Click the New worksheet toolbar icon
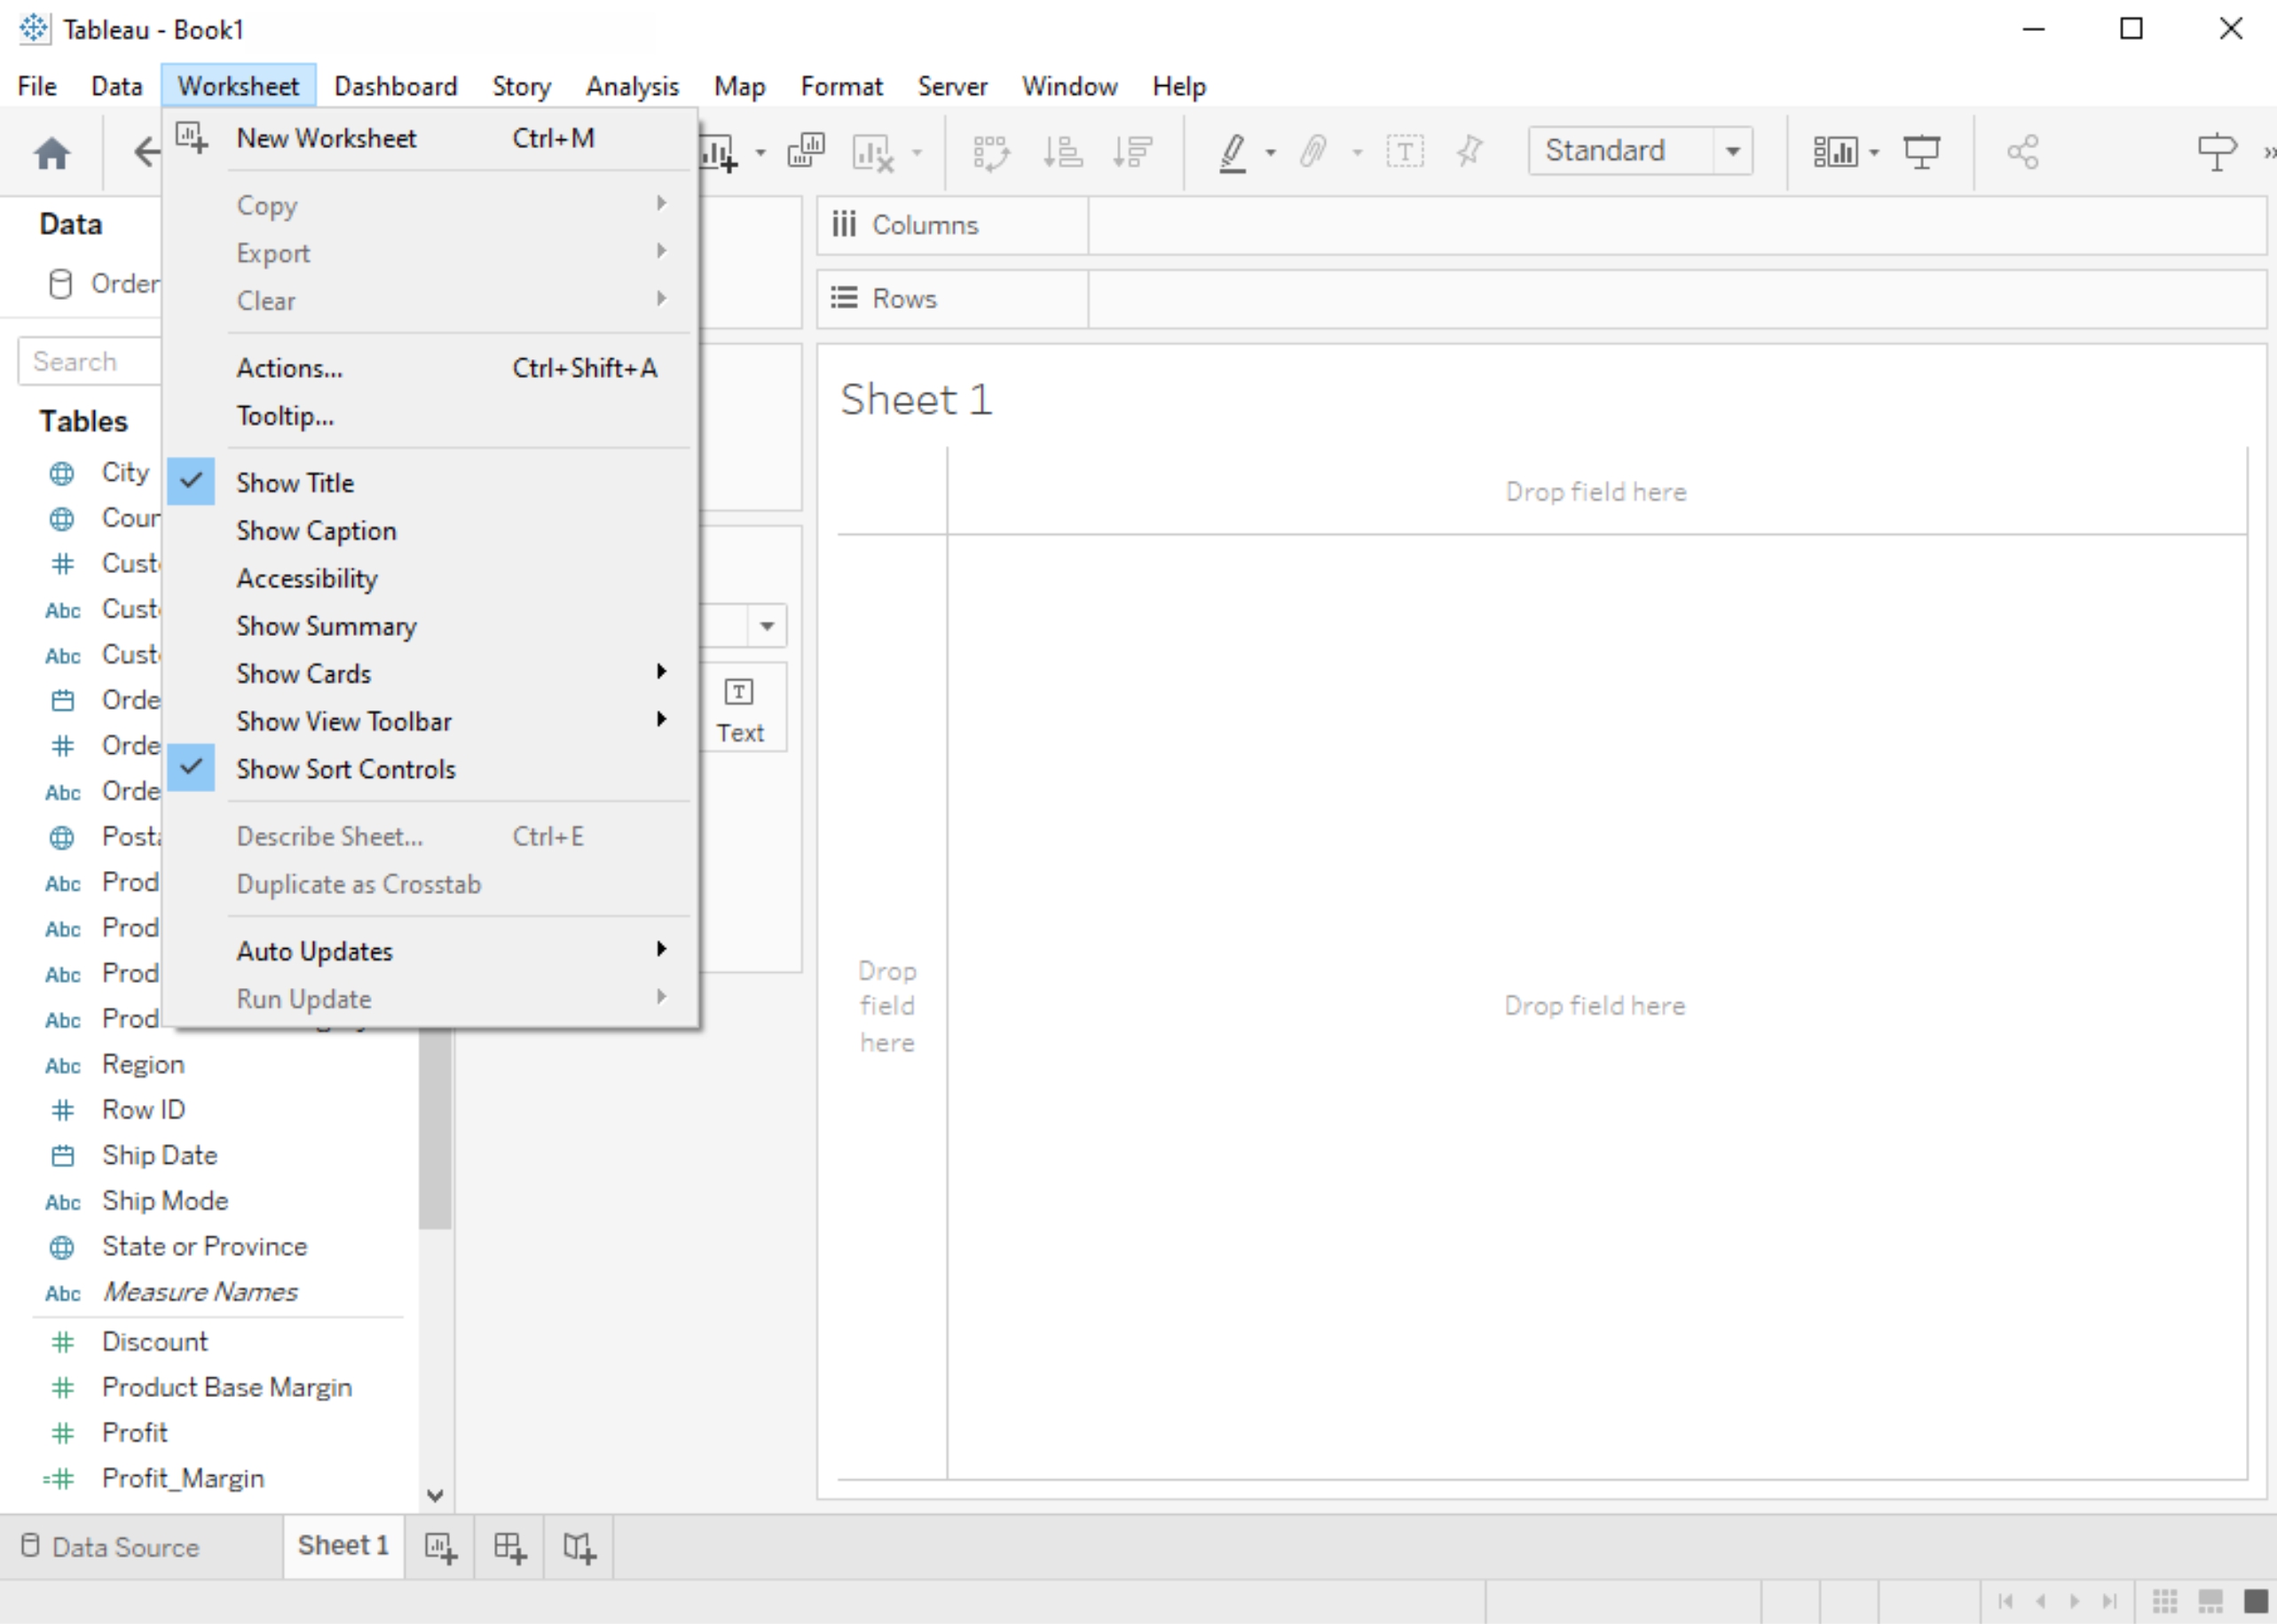Image resolution: width=2277 pixels, height=1624 pixels. tap(718, 153)
